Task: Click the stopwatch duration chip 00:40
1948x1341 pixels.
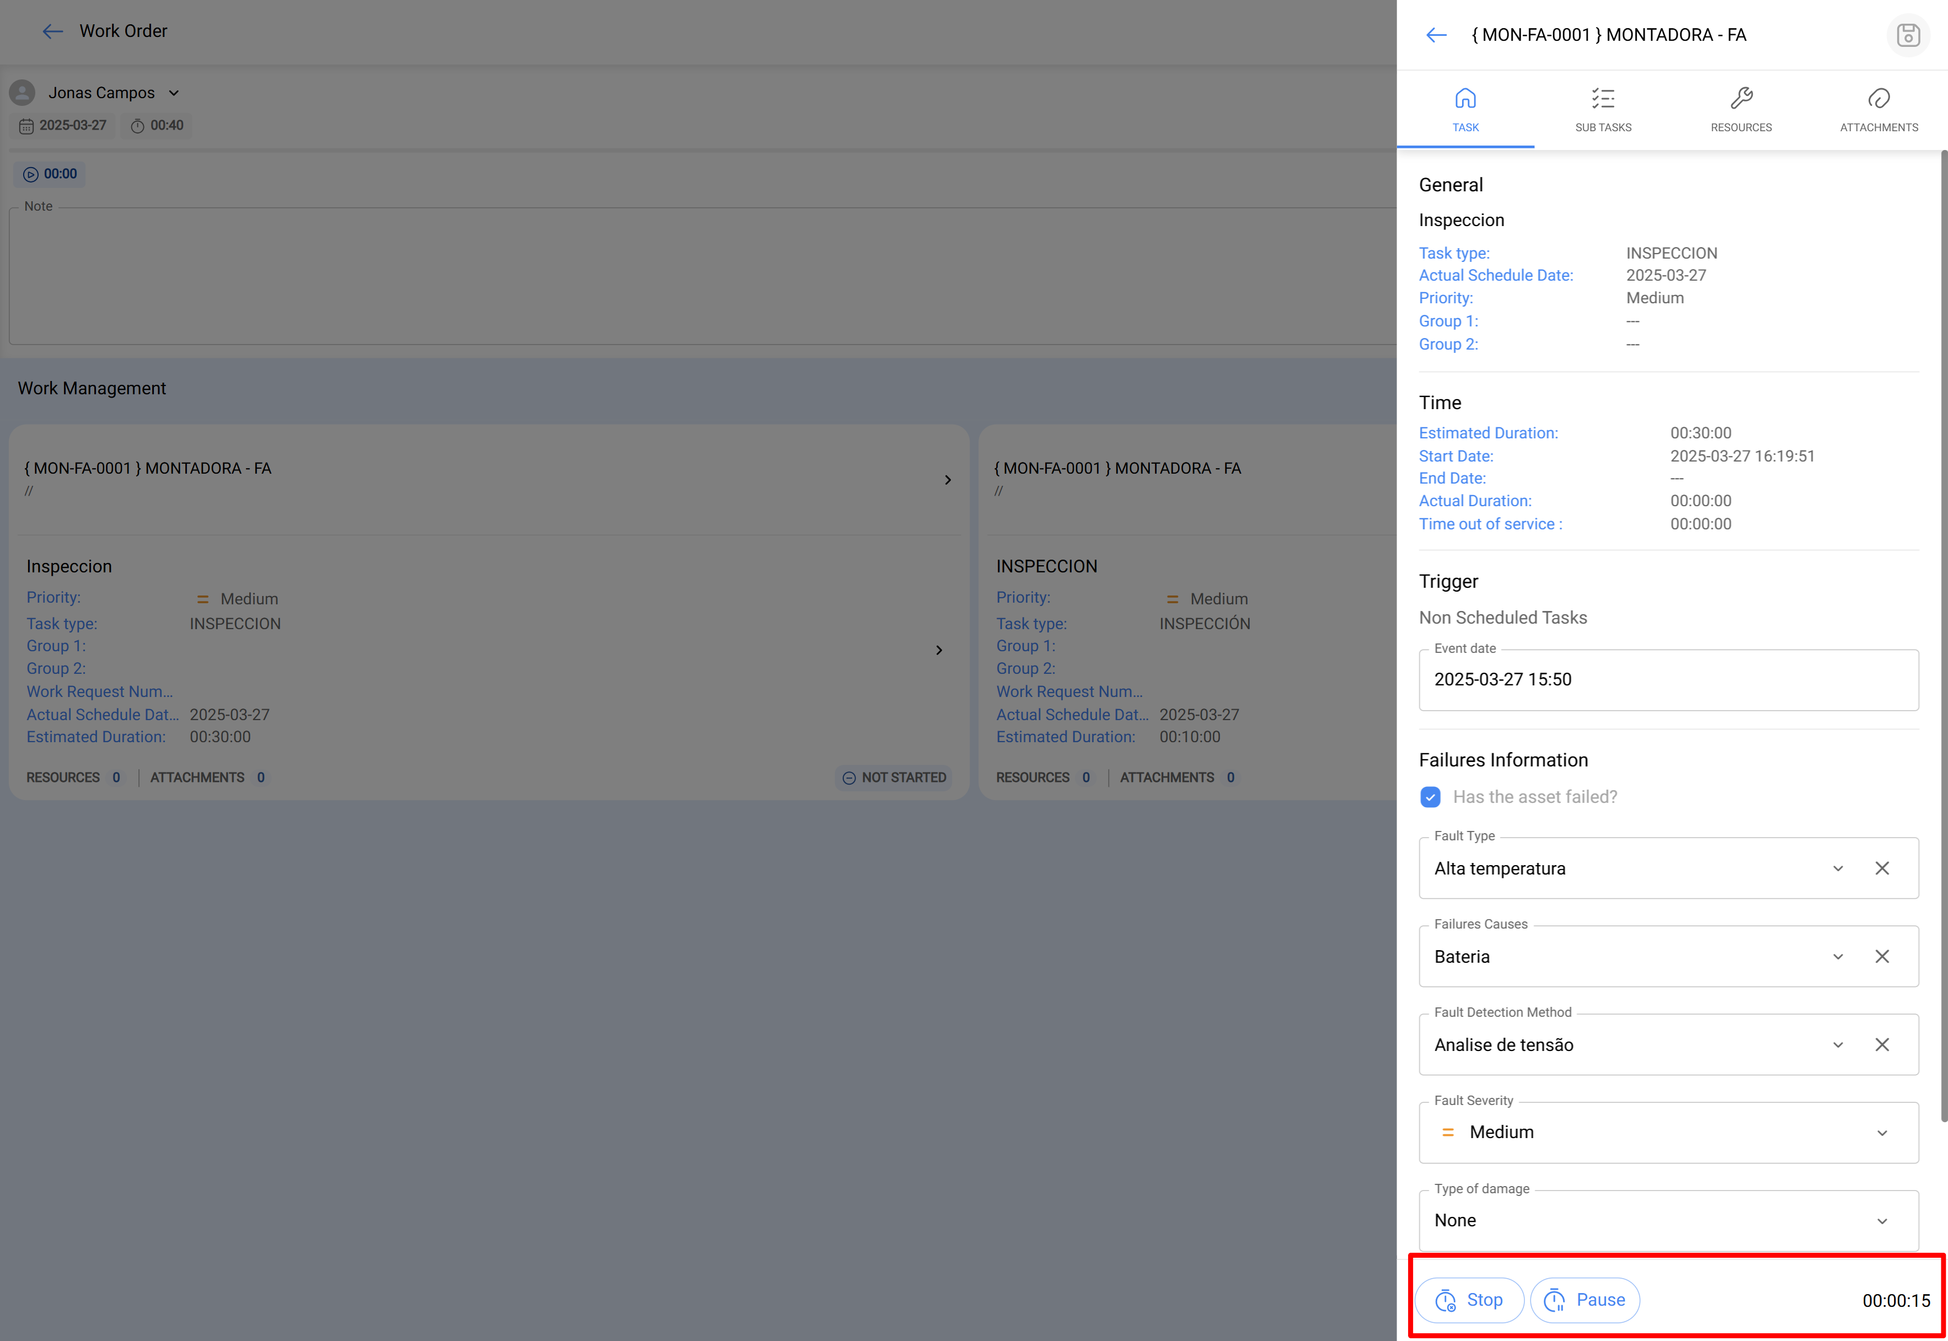Action: [156, 126]
